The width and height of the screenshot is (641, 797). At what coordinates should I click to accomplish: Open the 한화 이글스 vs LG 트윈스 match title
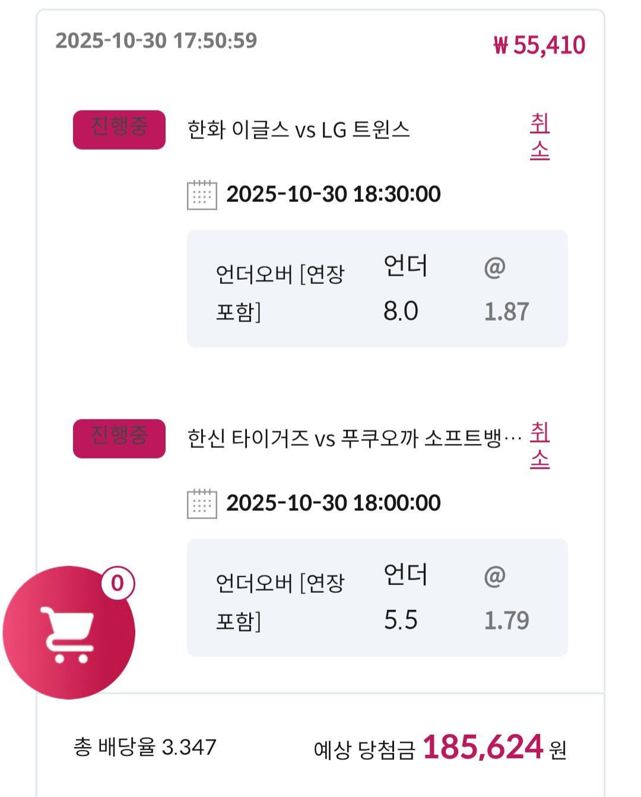click(x=299, y=129)
